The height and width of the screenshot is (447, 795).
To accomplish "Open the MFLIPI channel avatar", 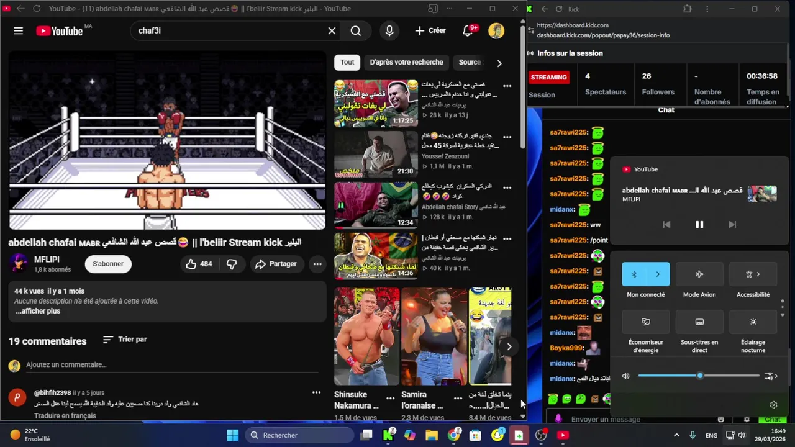I will (x=18, y=263).
